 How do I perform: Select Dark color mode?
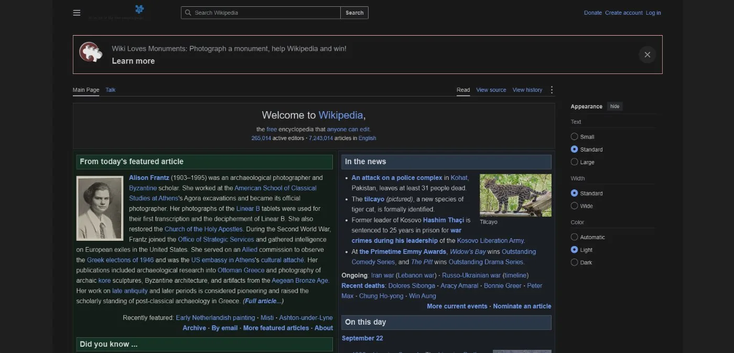click(x=574, y=262)
